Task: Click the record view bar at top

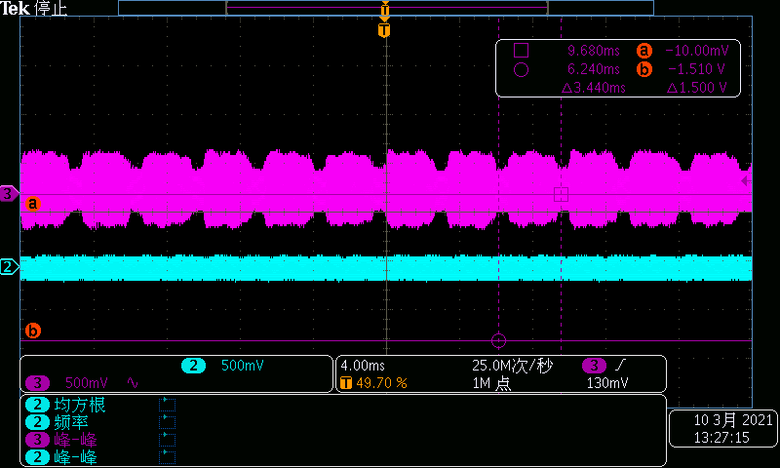Action: pos(385,8)
